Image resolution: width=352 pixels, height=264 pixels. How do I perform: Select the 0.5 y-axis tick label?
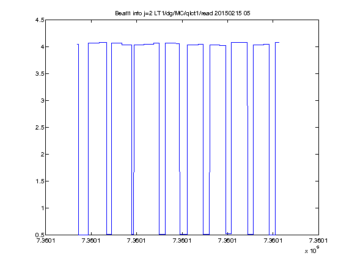[x=40, y=235]
